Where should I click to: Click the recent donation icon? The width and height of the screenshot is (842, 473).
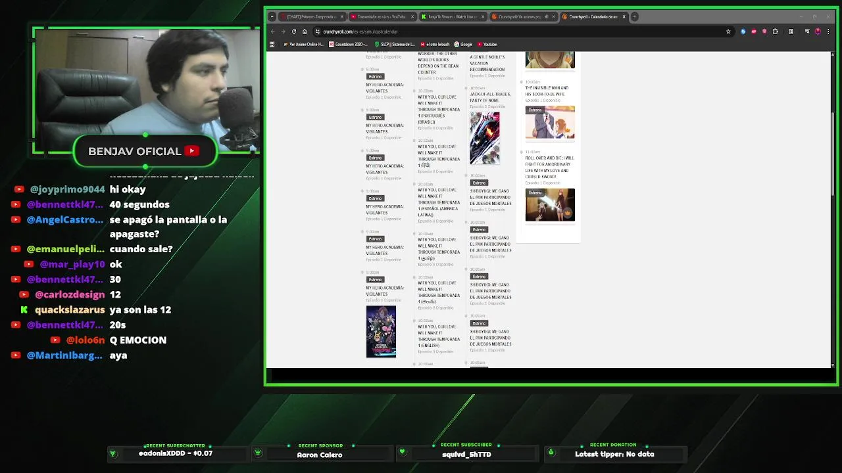551,452
